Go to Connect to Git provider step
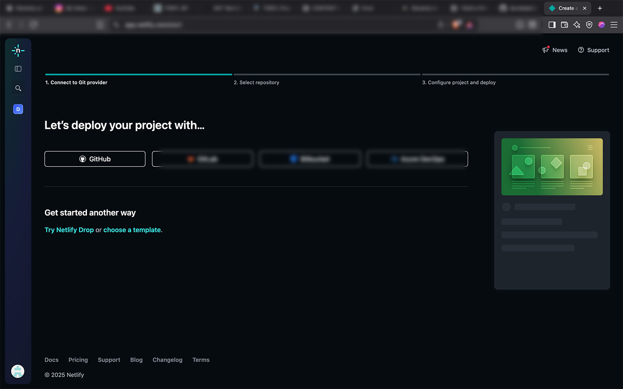Image resolution: width=623 pixels, height=389 pixels. pyautogui.click(x=76, y=82)
